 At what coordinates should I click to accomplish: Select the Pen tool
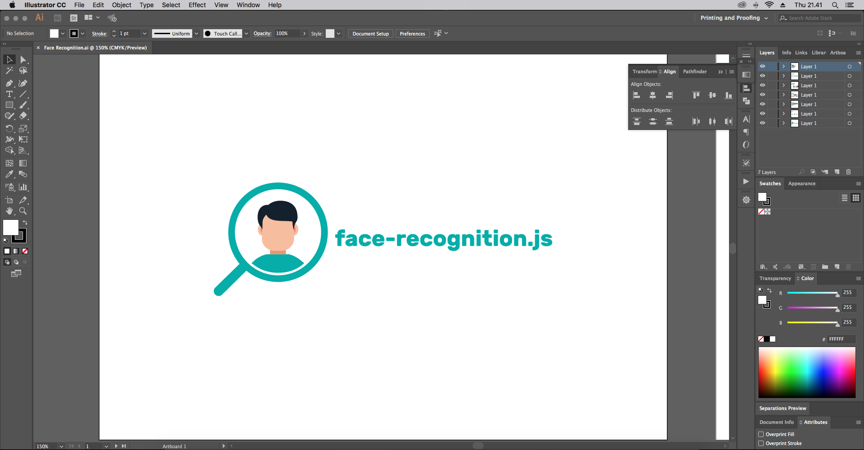pyautogui.click(x=9, y=83)
